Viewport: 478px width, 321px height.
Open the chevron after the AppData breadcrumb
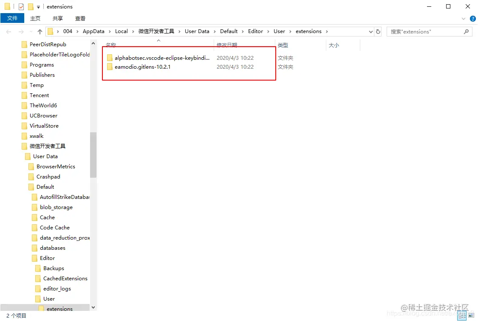point(110,31)
